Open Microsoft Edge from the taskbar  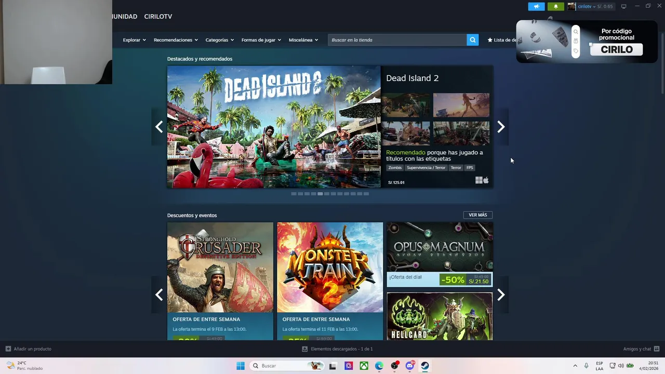[x=379, y=366]
